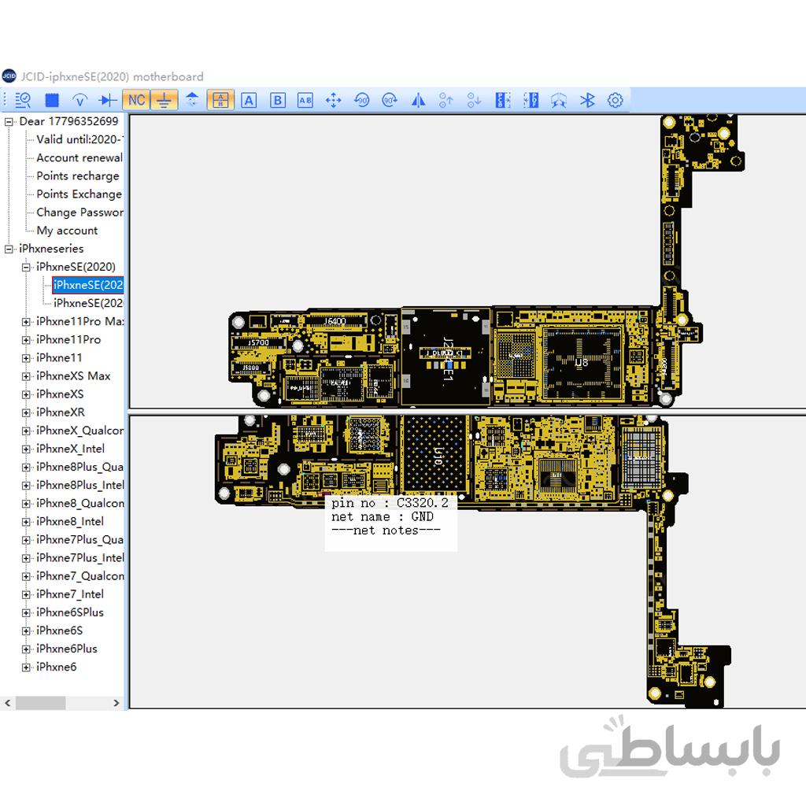Toggle the ground net highlight button
The width and height of the screenshot is (806, 806).
(x=164, y=100)
